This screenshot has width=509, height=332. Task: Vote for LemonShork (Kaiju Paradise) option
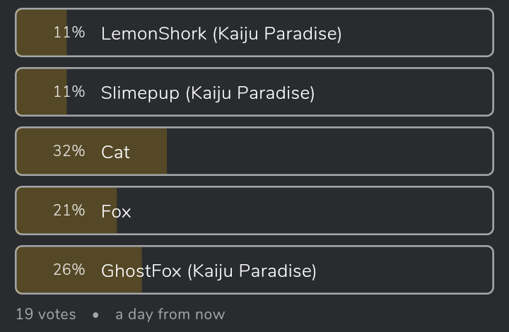255,32
